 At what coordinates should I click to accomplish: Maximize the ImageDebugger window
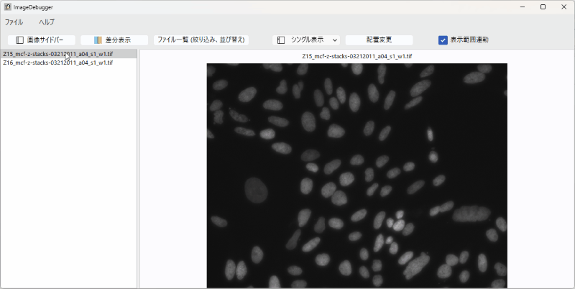(x=543, y=7)
